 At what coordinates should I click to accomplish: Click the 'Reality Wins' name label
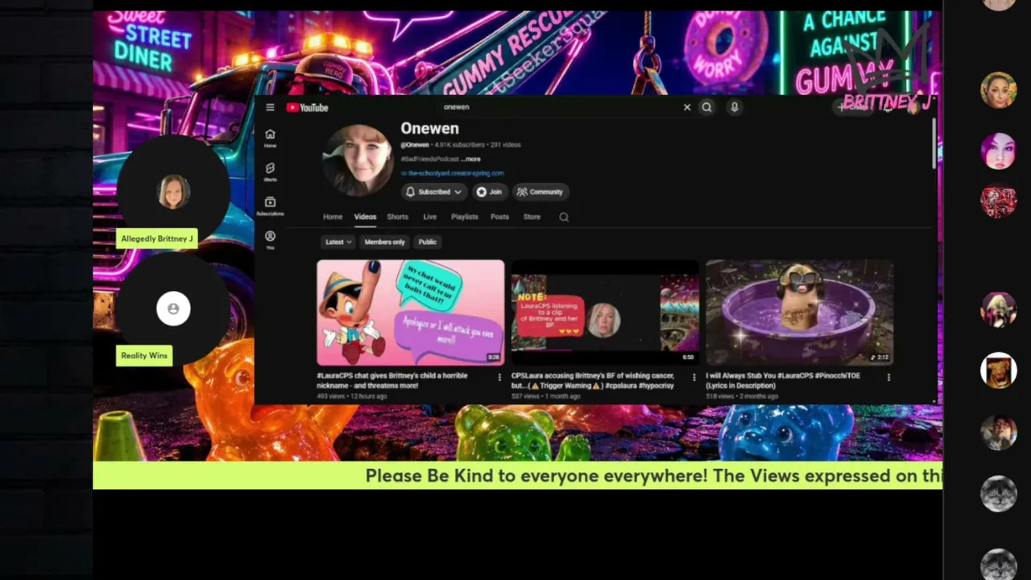pos(144,355)
